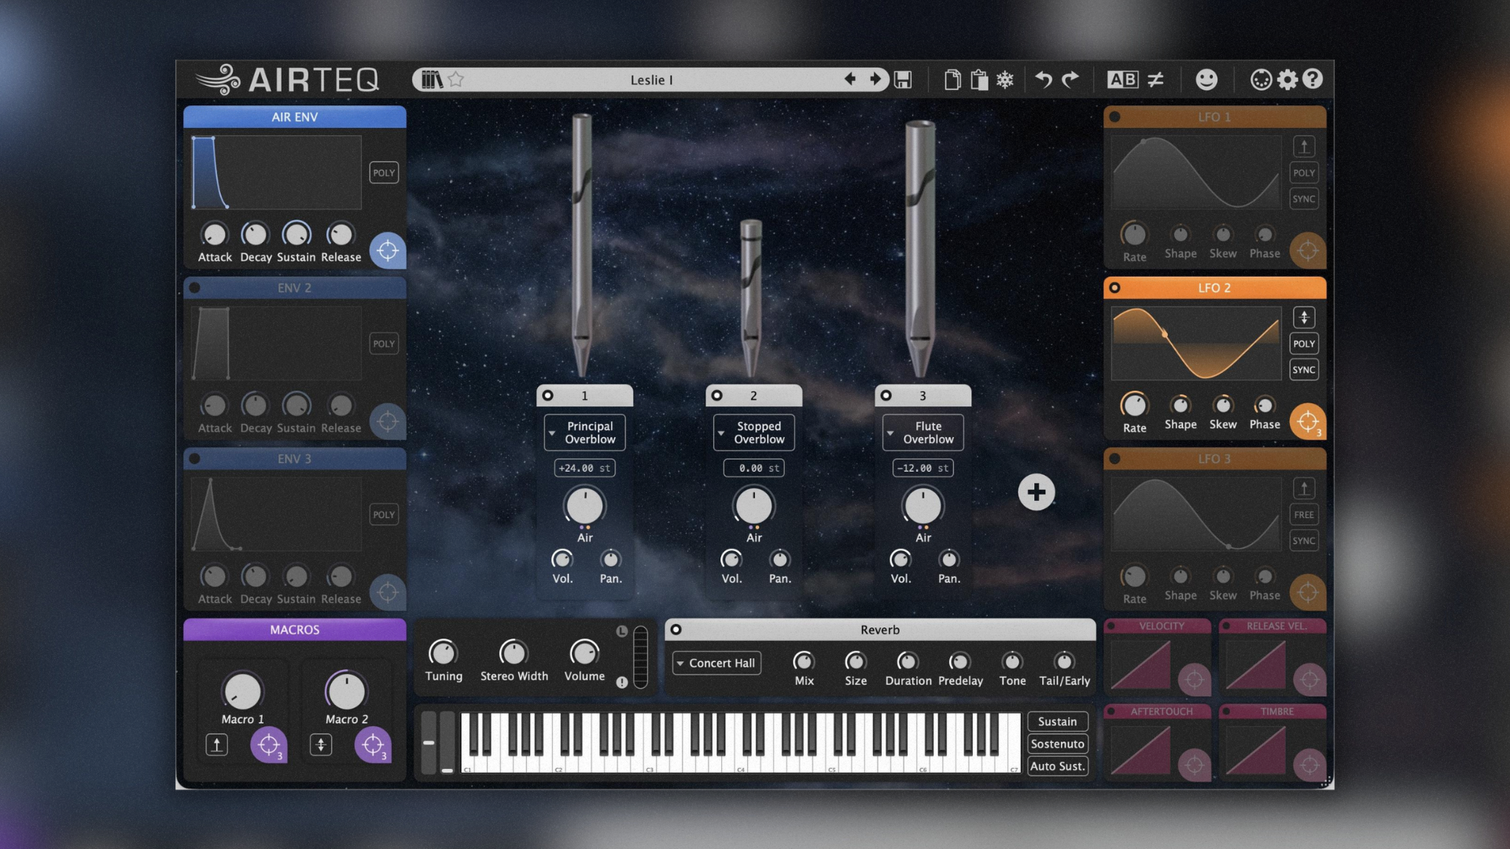Toggle pipe 2 power button
This screenshot has width=1510, height=849.
717,395
